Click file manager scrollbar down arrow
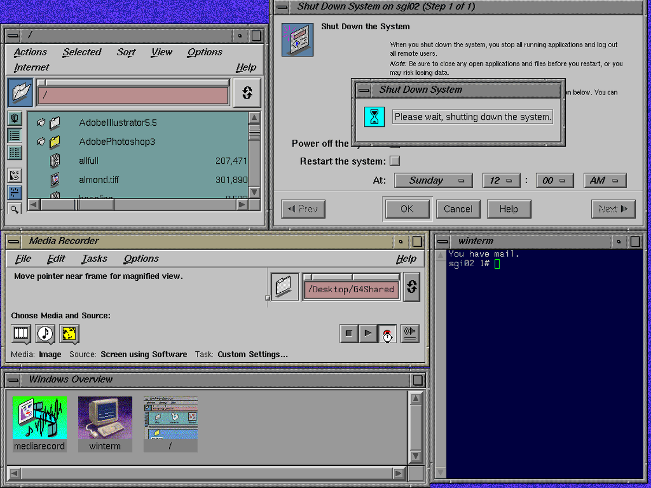This screenshot has height=488, width=651. point(254,192)
